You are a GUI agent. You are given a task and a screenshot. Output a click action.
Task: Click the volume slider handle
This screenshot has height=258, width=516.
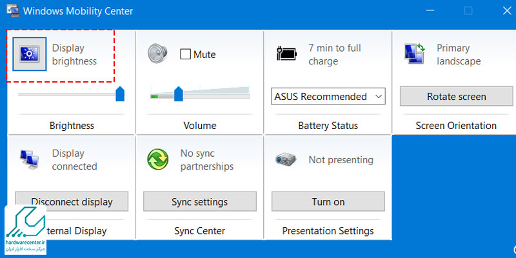click(179, 94)
